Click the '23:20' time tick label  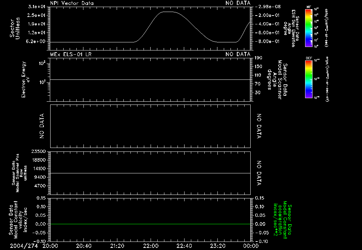[x=218, y=246]
